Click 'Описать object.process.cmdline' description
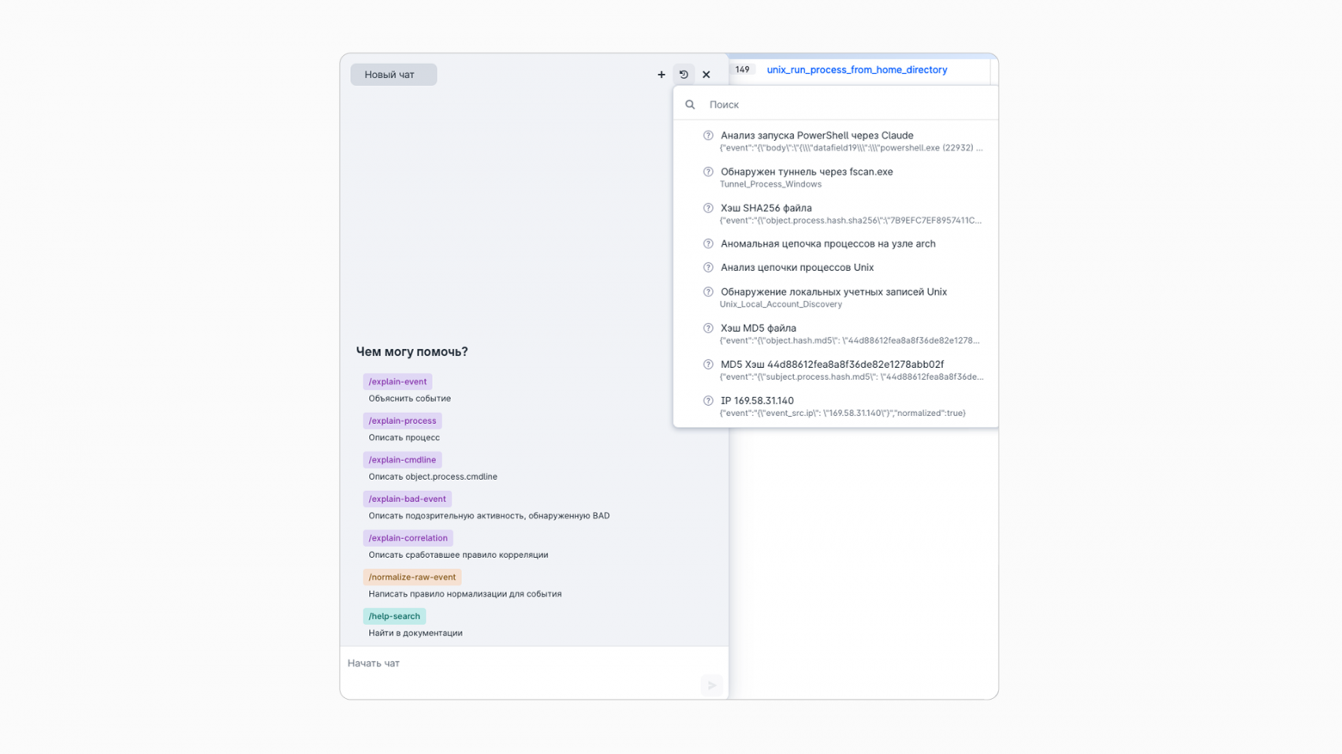Image resolution: width=1342 pixels, height=754 pixels. tap(433, 477)
